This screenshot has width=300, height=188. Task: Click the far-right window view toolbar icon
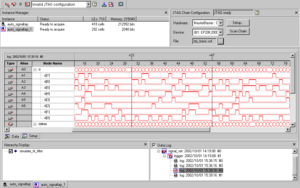pyautogui.click(x=121, y=4)
